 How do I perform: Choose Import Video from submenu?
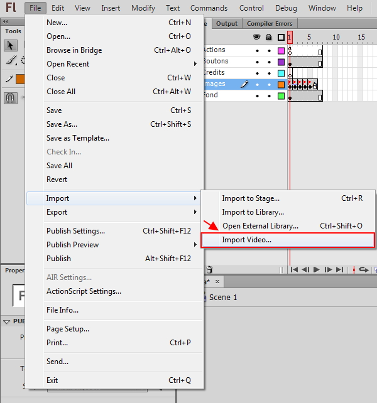[x=287, y=240]
